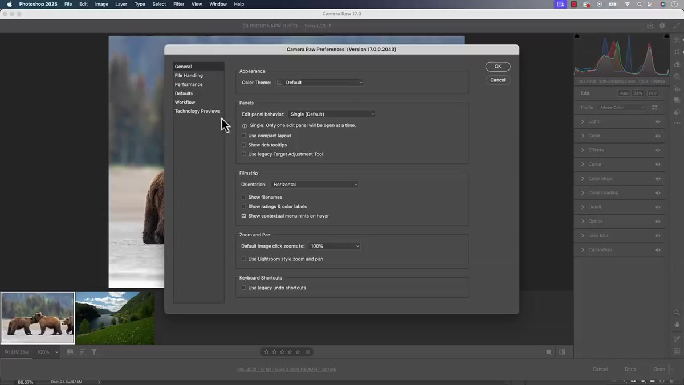Enable Use Lightroom style zoom and pan
Screen dimensions: 684x385
tap(244, 259)
